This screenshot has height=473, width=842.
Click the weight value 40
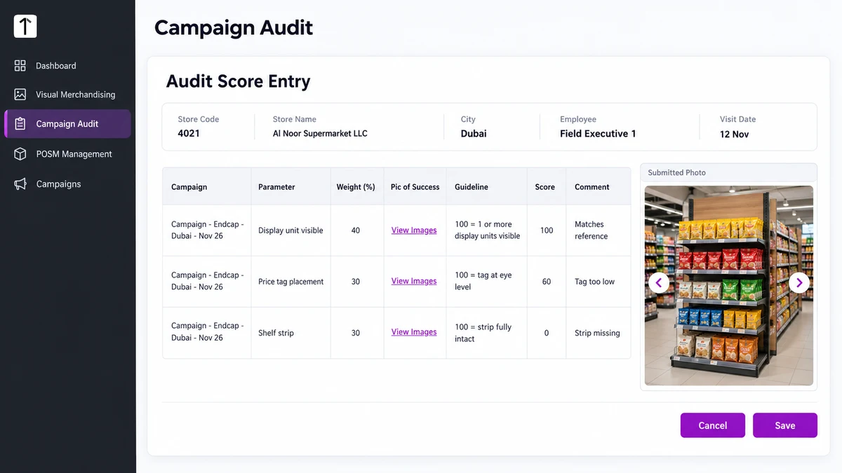356,230
